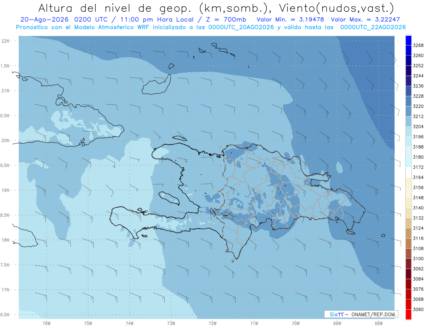This screenshot has width=425, height=328.
Task: Click the '3164' color bar value
Action: click(418, 177)
